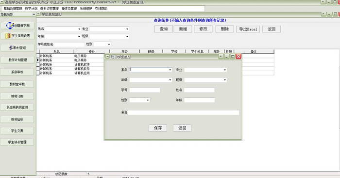Expand the 系名 dropdown in the query filter
The height and width of the screenshot is (178, 340).
[x=79, y=29]
